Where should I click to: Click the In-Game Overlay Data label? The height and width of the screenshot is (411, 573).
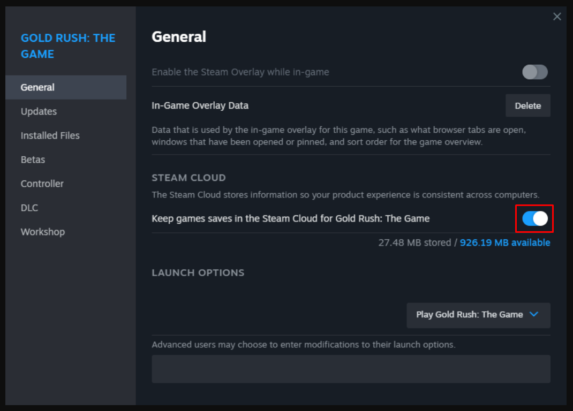tap(200, 105)
